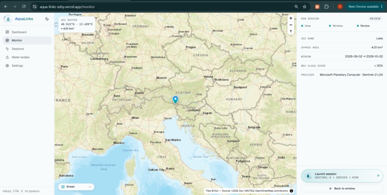
Task: Select Monitor in the sidebar
Action: 27,40
